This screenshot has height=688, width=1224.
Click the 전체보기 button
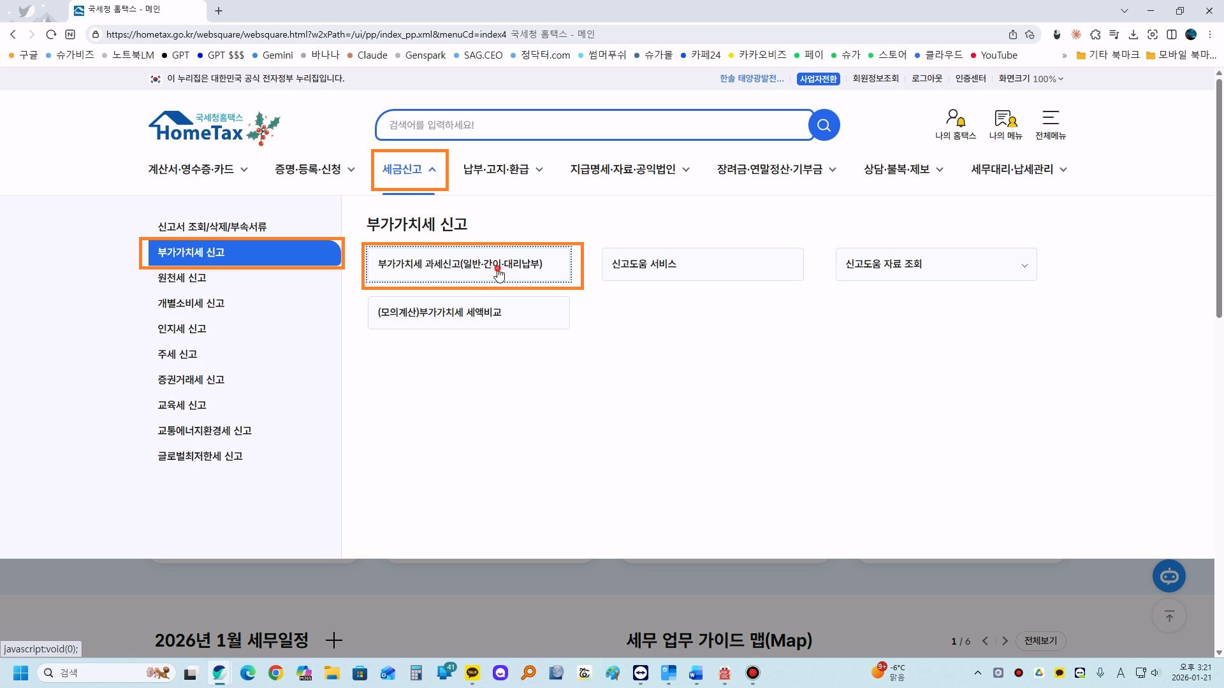pyautogui.click(x=1040, y=641)
